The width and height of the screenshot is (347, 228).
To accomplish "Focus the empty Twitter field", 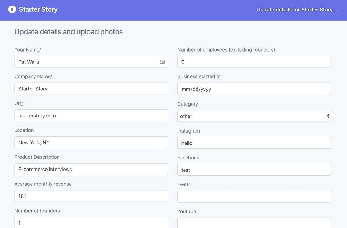I will [254, 197].
